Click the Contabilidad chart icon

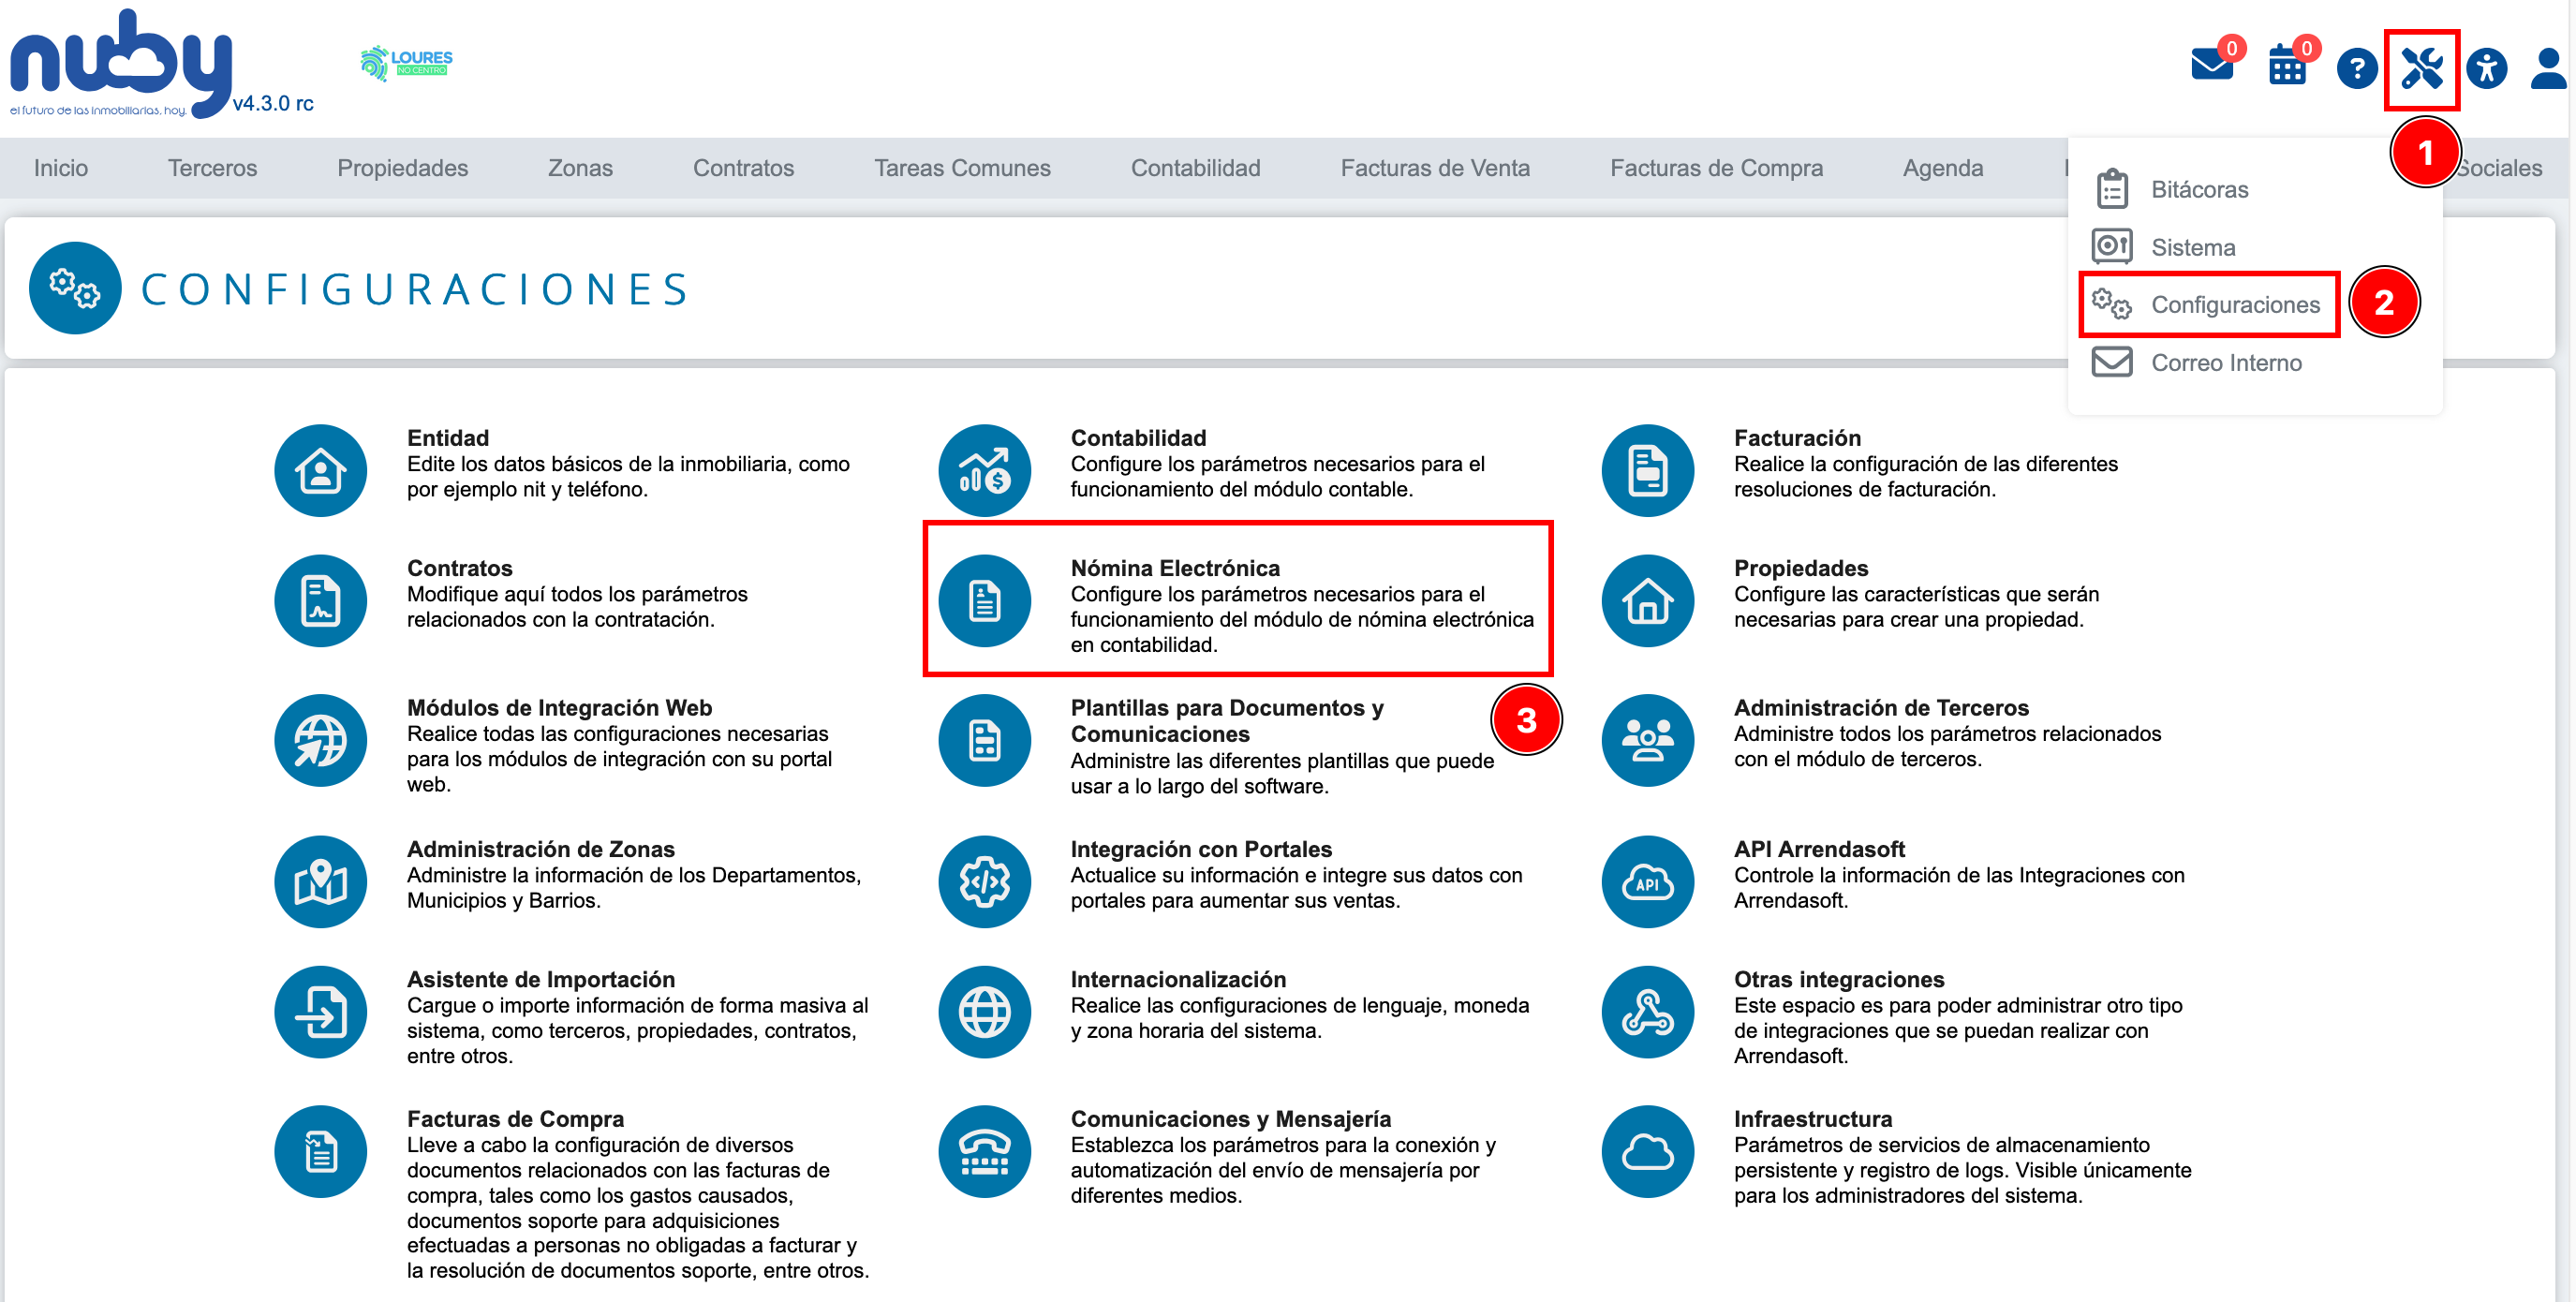pos(984,470)
